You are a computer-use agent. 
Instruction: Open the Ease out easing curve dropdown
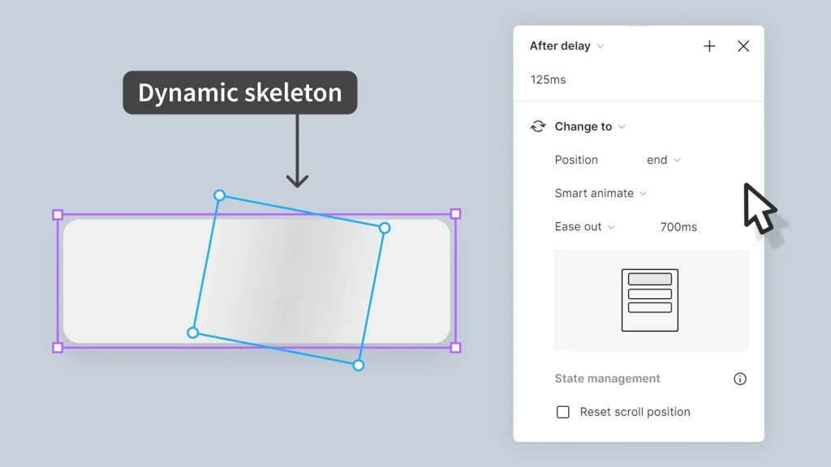(x=585, y=227)
